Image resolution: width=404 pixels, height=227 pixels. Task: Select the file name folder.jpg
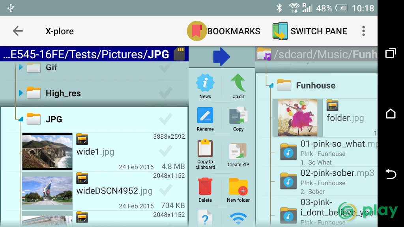pyautogui.click(x=345, y=118)
